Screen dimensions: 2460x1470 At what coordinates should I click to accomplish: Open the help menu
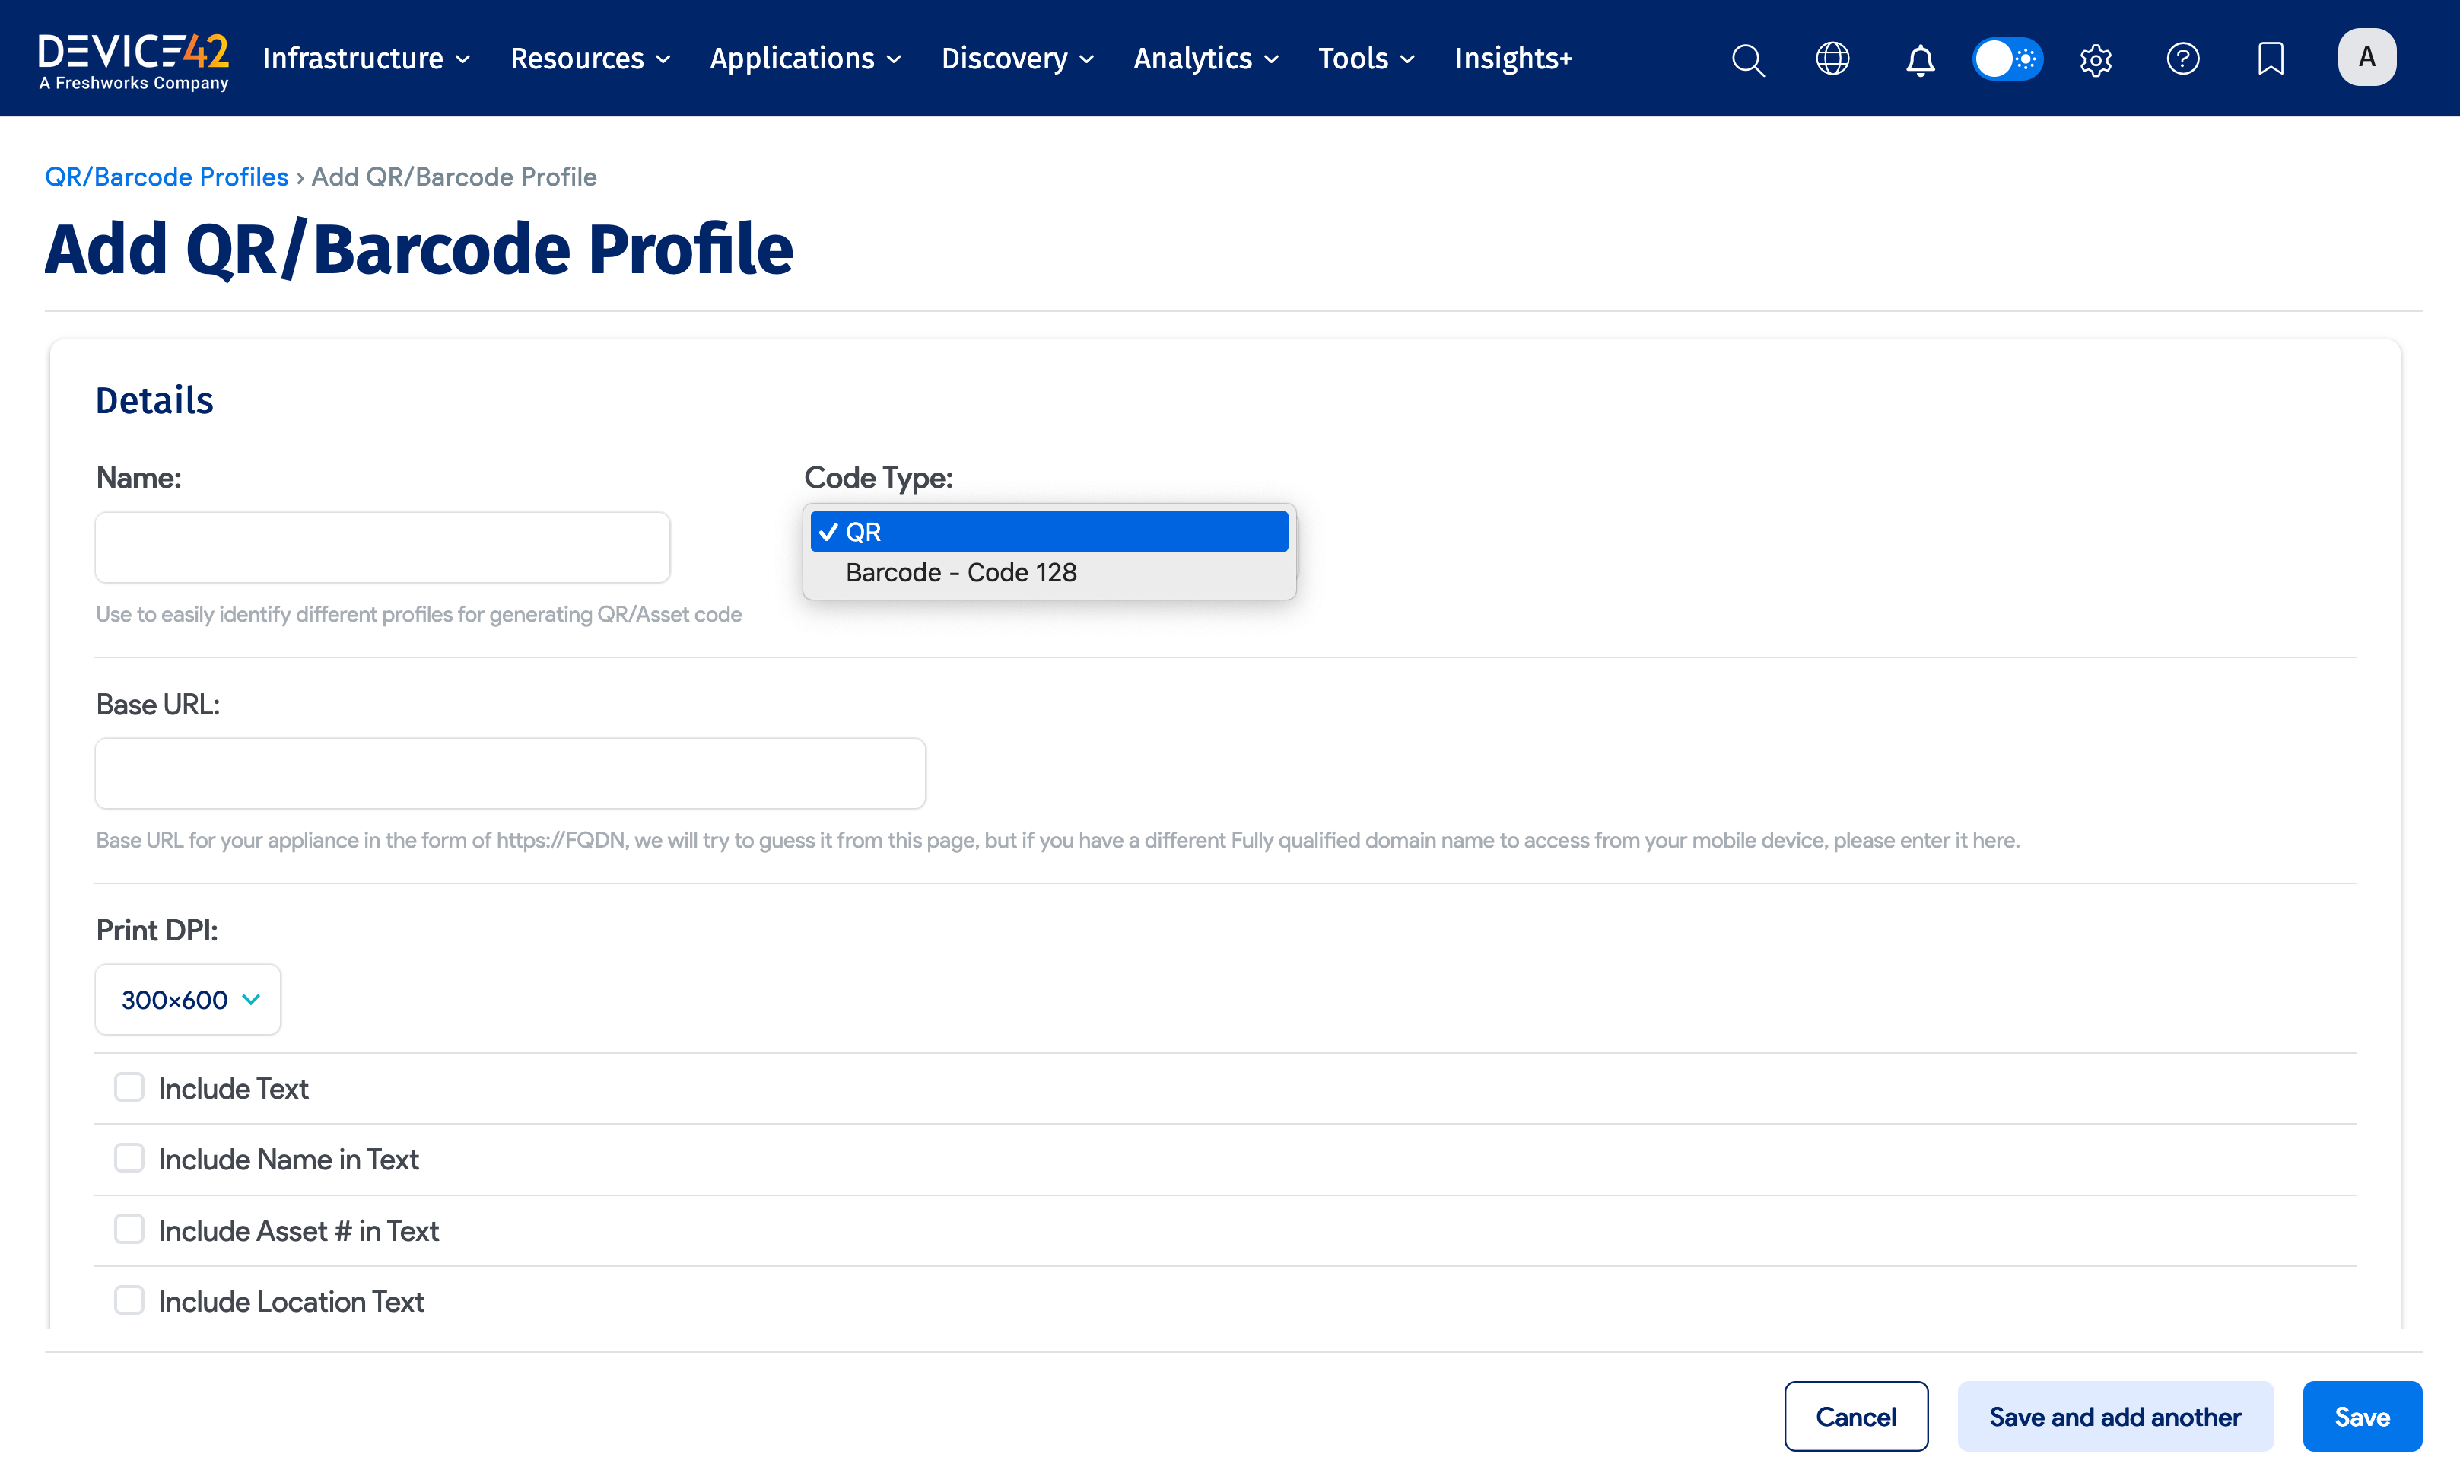pyautogui.click(x=2182, y=59)
